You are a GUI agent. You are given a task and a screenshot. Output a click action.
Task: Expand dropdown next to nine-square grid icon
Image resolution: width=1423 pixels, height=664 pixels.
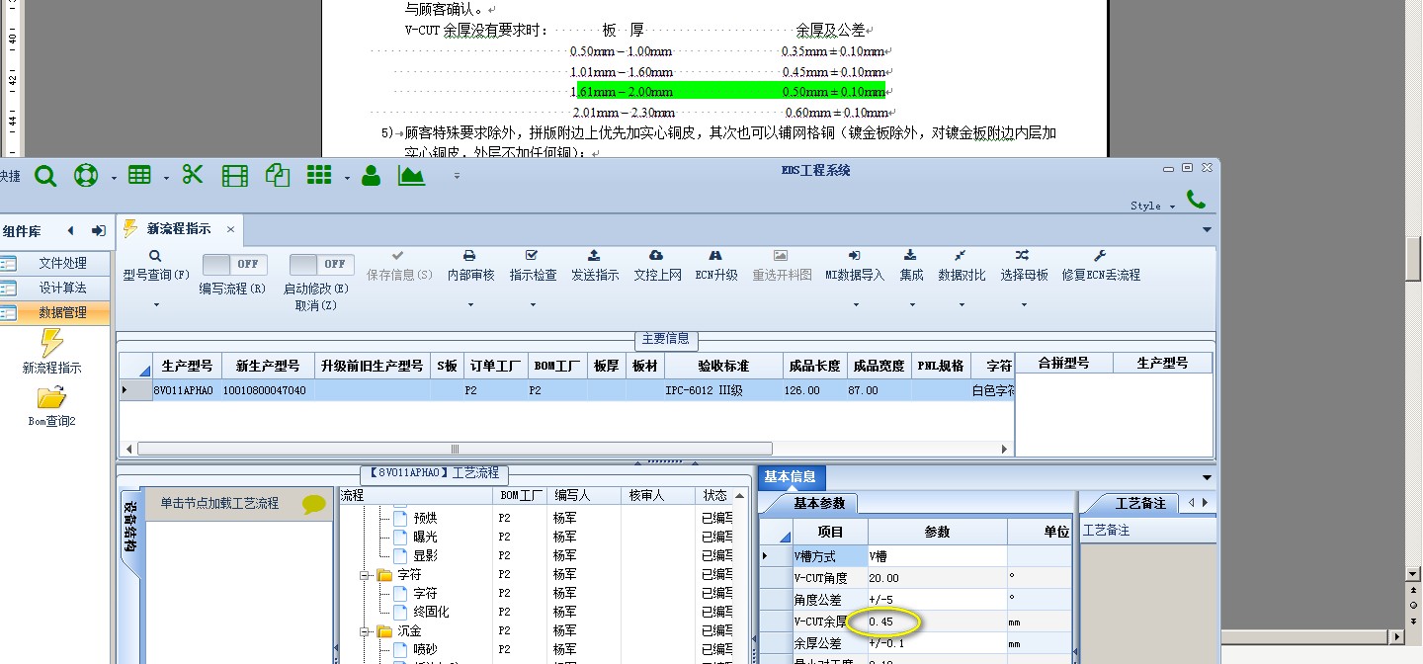[x=347, y=178]
